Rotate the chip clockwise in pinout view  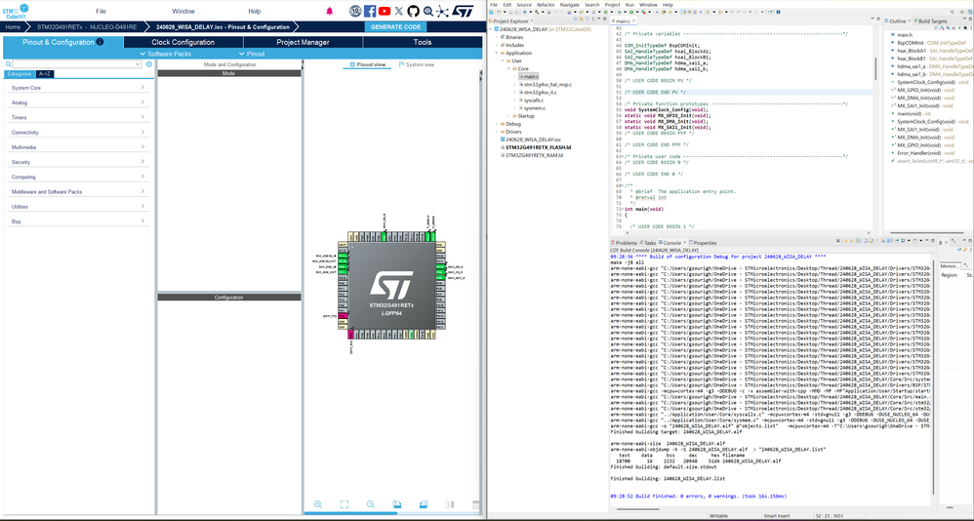(x=397, y=504)
